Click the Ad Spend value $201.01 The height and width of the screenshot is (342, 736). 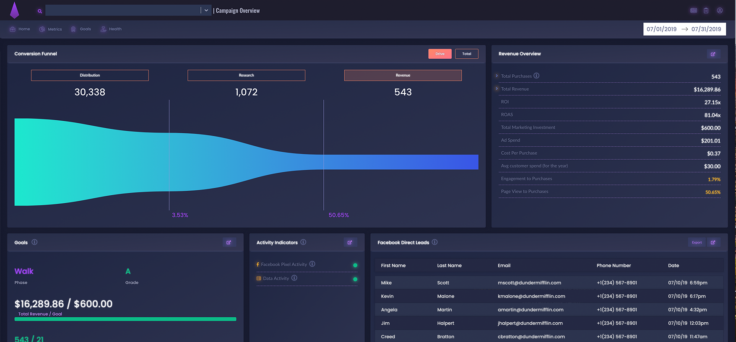(711, 141)
